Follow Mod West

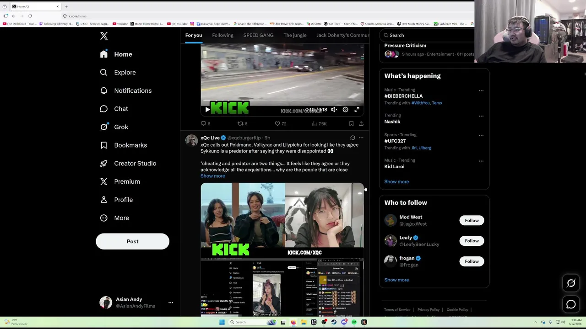coord(472,220)
